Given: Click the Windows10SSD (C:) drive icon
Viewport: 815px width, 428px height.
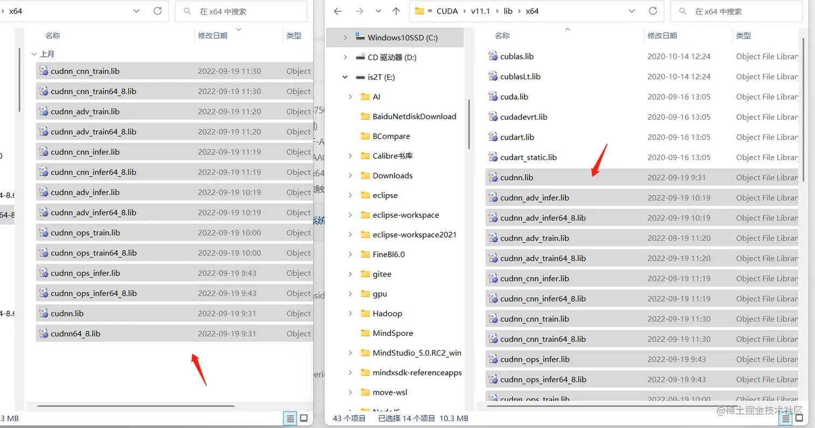Looking at the screenshot, I should pos(361,37).
